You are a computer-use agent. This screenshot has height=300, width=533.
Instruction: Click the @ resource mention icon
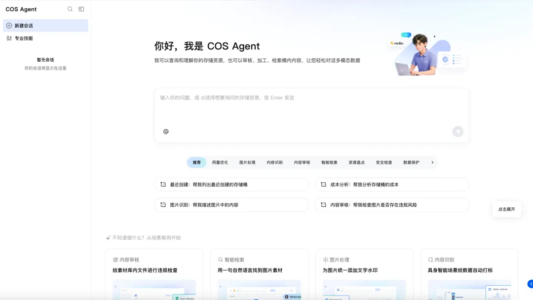click(166, 131)
